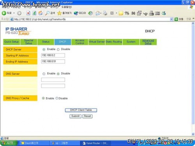Switch to the sp paint taskbar item
Image resolution: width=195 pixels, height=146 pixels.
65,143
